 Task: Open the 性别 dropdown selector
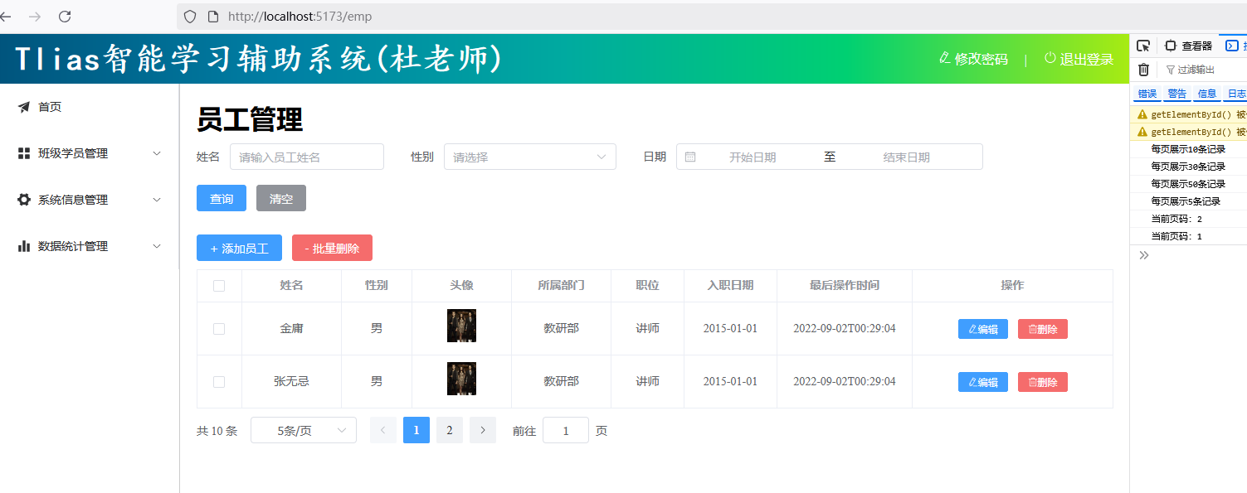pos(529,157)
